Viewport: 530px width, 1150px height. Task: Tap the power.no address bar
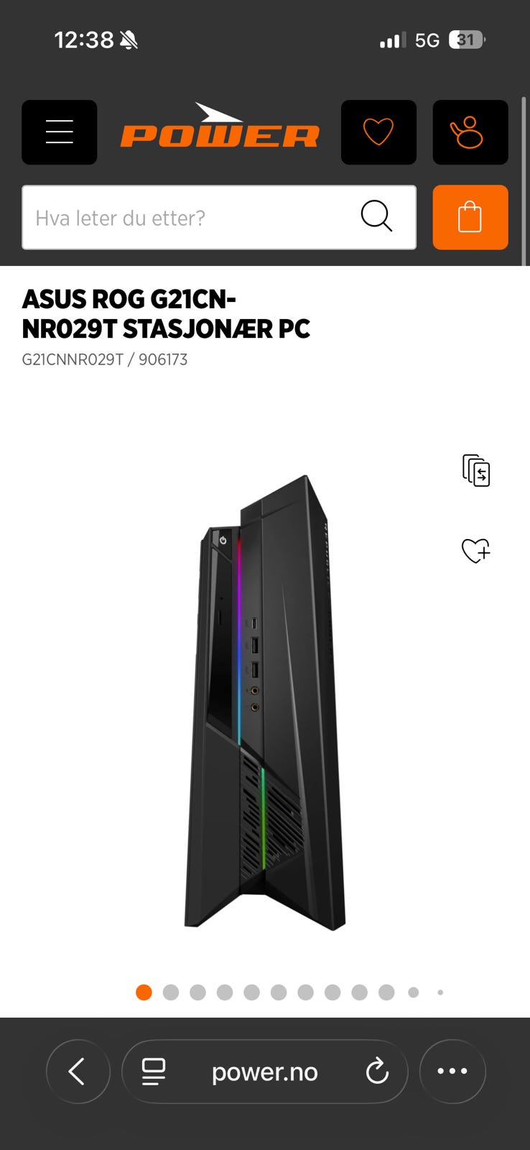[265, 1071]
